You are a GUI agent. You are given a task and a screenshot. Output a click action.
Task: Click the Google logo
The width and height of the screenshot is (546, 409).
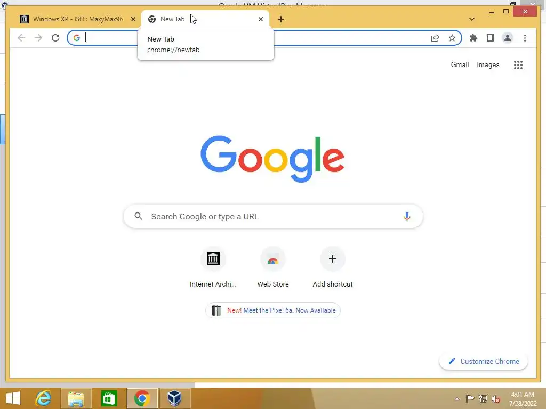point(272,159)
